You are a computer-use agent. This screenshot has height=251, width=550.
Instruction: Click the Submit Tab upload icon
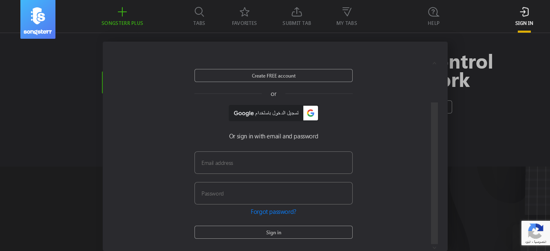tap(297, 12)
